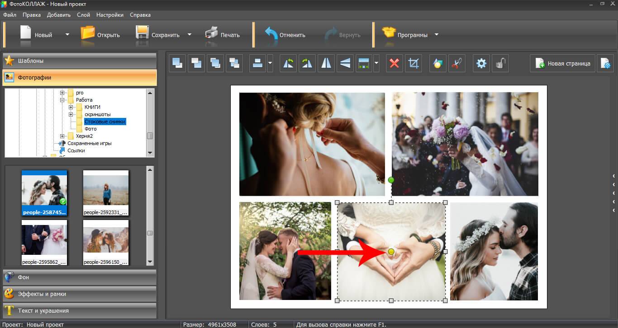Toggle the padlock to lock the layer
Image resolution: width=618 pixels, height=328 pixels.
(500, 63)
